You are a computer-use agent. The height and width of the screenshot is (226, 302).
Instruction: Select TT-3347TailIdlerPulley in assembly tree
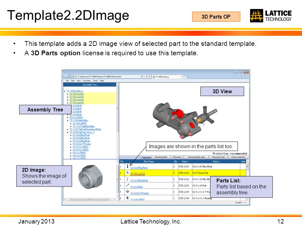click(84, 126)
